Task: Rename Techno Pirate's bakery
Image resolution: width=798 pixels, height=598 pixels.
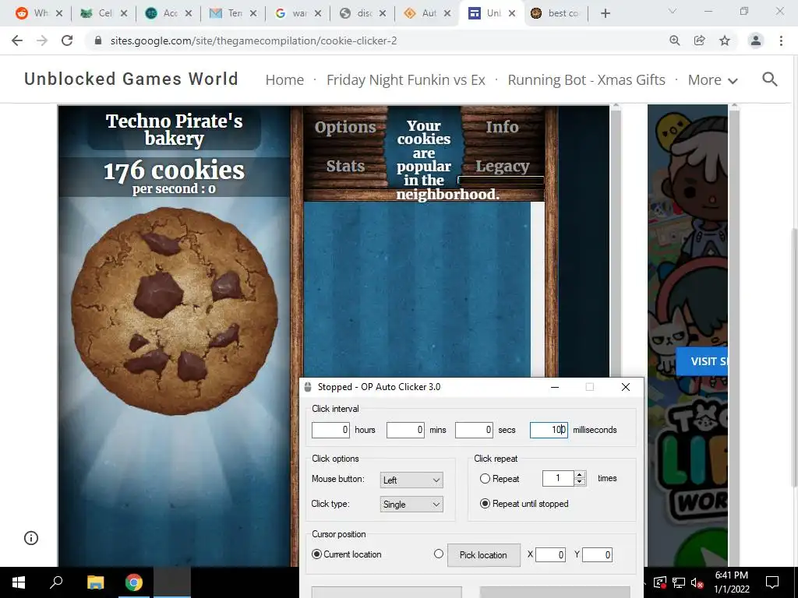Action: click(x=174, y=129)
